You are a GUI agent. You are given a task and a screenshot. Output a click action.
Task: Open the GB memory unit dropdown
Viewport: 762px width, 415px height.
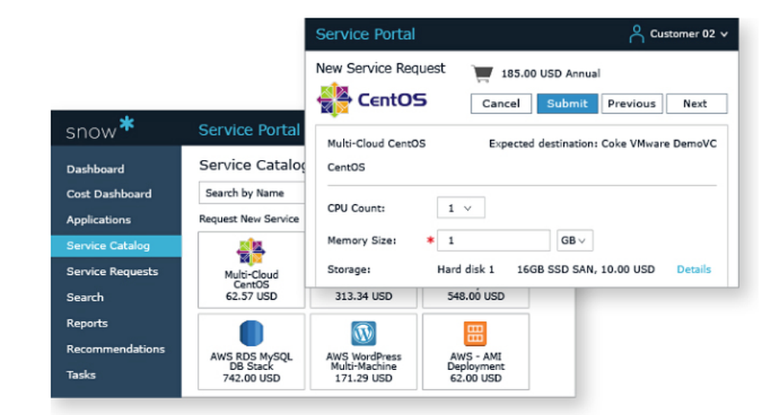point(575,241)
